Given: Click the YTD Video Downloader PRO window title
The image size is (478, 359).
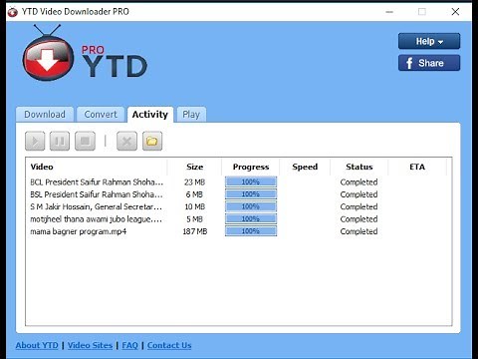Looking at the screenshot, I should [76, 12].
